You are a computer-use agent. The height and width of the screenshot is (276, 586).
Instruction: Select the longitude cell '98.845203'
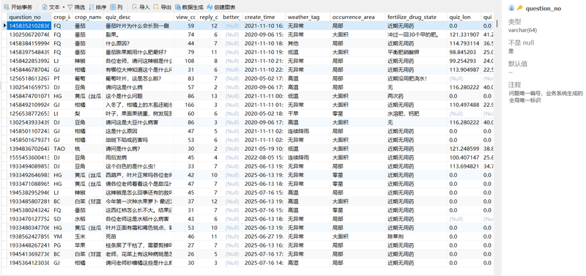point(464,52)
